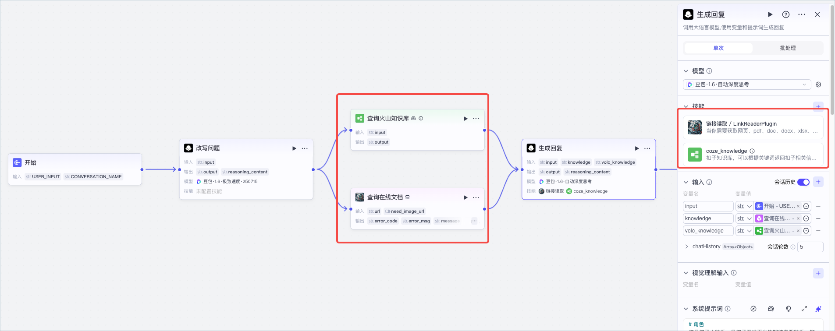Select the 开始 start node
835x331 pixels.
(x=75, y=169)
